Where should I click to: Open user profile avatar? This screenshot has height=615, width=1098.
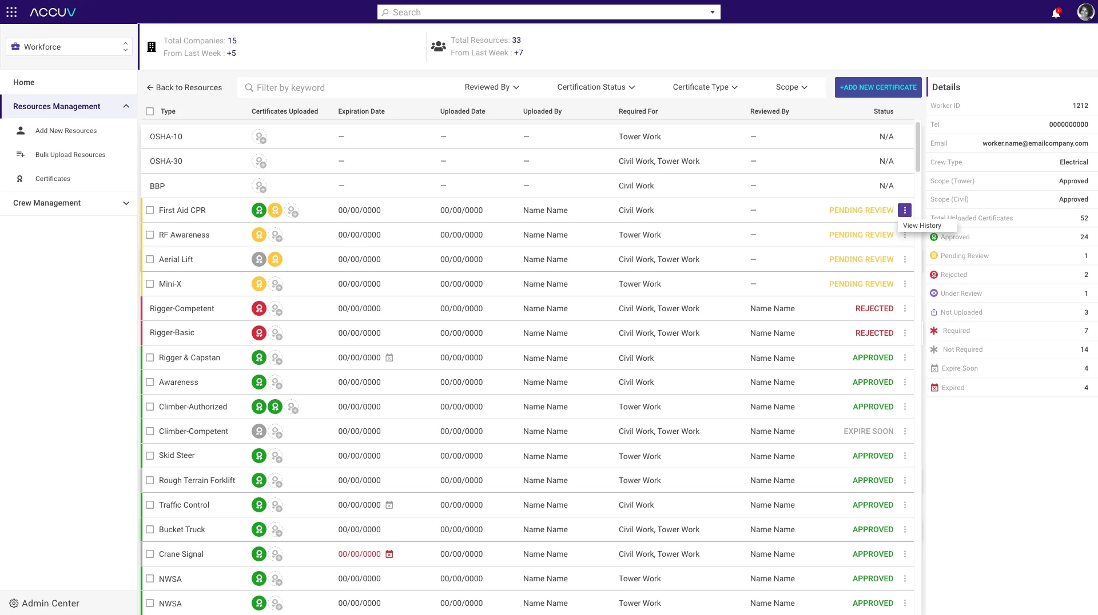(x=1085, y=12)
